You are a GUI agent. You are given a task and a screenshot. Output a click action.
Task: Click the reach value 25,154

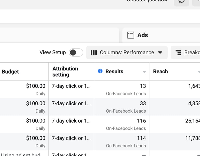click(x=192, y=121)
